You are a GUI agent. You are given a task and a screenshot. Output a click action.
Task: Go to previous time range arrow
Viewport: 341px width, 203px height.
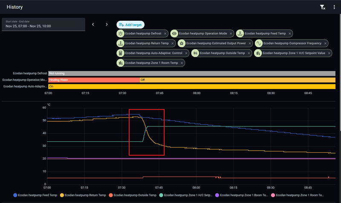(93, 24)
